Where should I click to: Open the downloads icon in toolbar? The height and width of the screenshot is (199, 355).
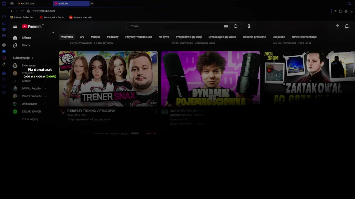[x=351, y=11]
